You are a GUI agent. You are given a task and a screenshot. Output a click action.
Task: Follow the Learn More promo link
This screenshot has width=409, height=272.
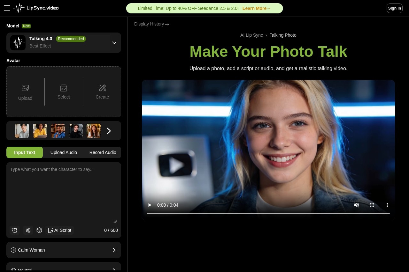click(x=257, y=8)
